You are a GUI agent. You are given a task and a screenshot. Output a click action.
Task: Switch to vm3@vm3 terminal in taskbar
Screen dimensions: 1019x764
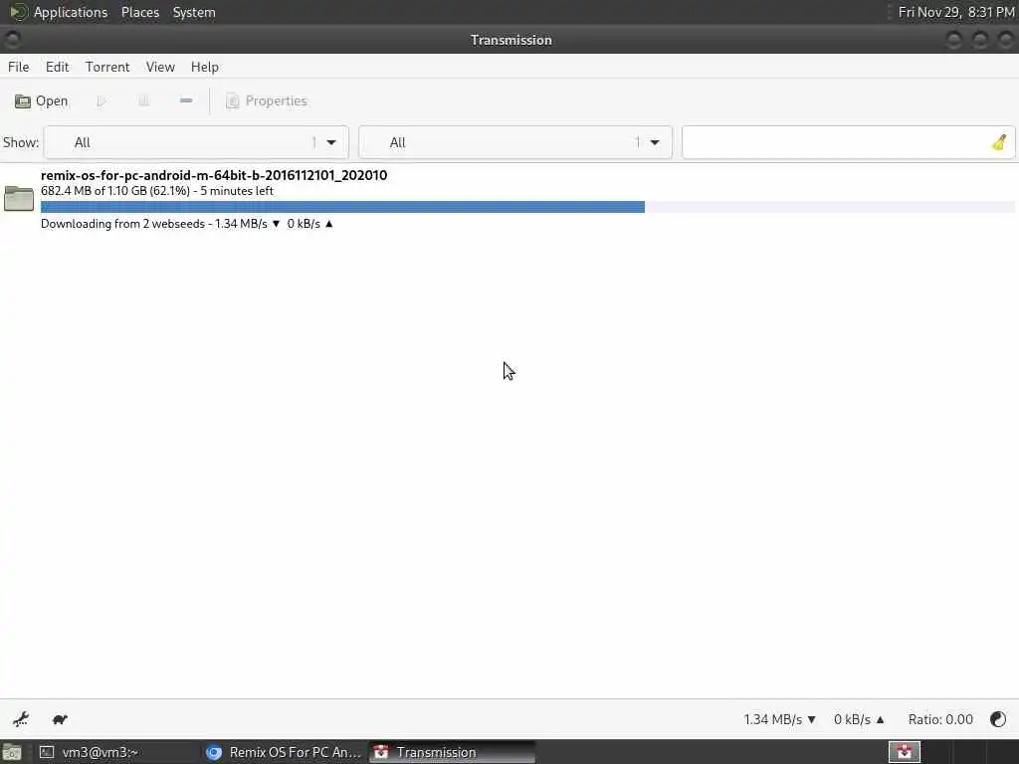[117, 752]
